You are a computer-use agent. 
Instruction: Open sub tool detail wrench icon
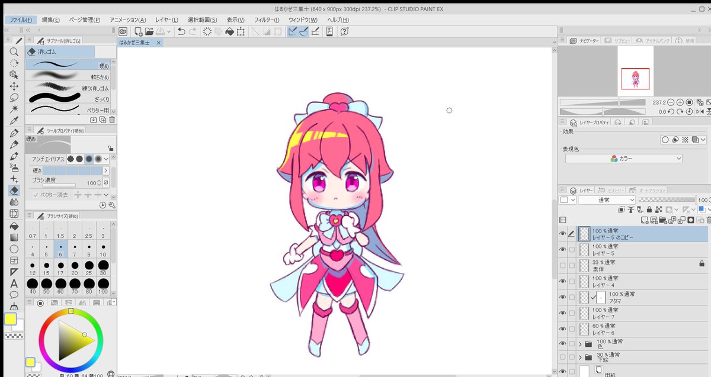(x=111, y=205)
